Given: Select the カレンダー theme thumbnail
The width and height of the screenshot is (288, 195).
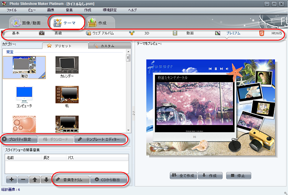Looking at the screenshot, I should pos(67,67).
